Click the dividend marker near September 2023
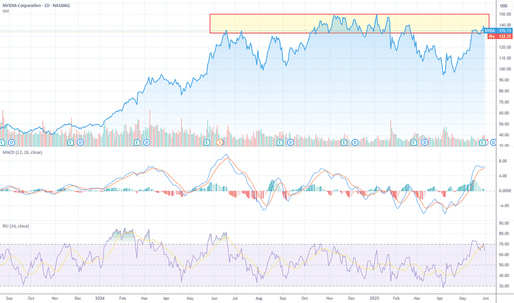This screenshot has height=303, width=514. tap(12, 143)
